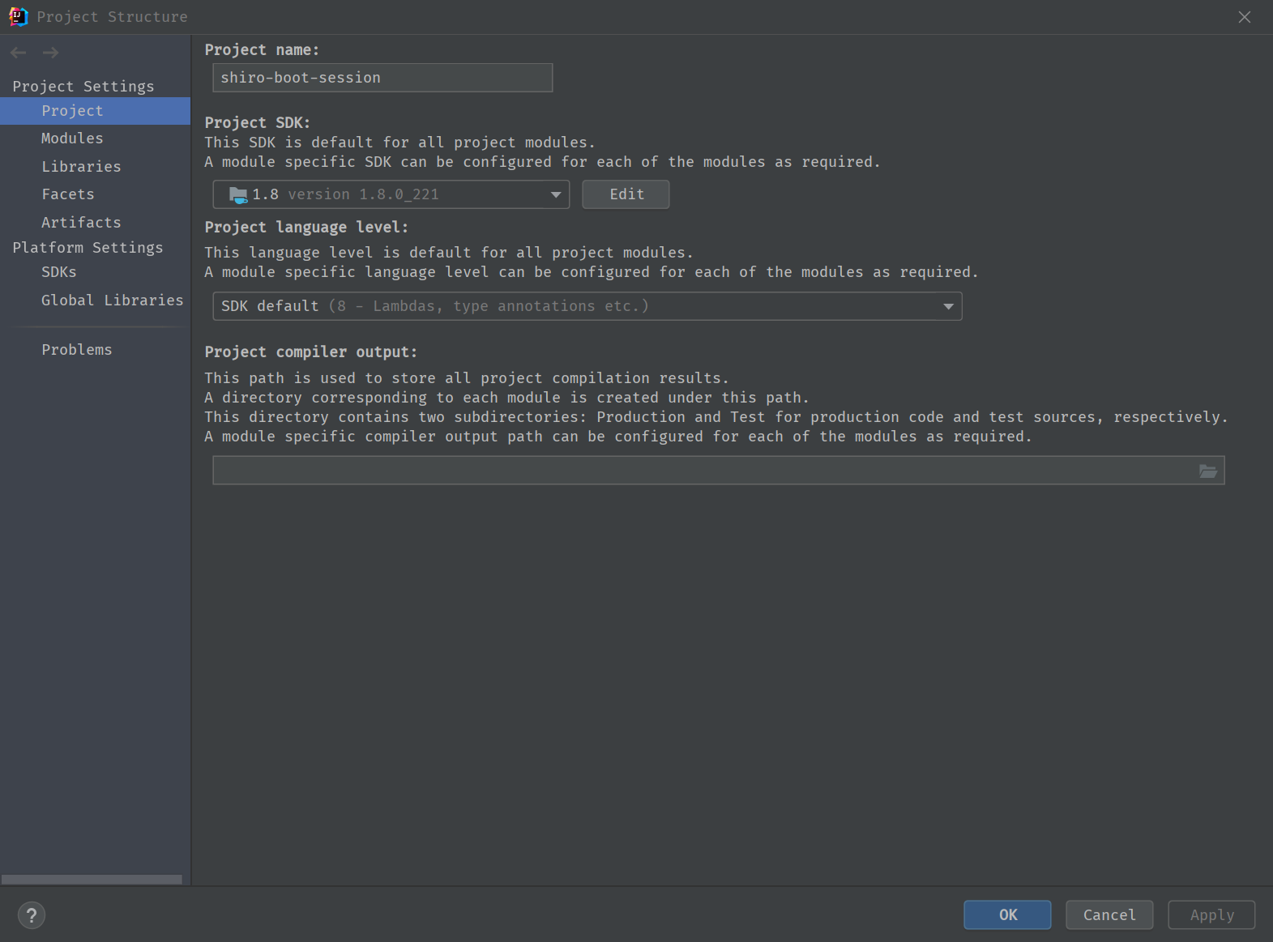The height and width of the screenshot is (942, 1273).
Task: Click the JDK folder icon in SDK dropdown
Action: click(x=238, y=194)
